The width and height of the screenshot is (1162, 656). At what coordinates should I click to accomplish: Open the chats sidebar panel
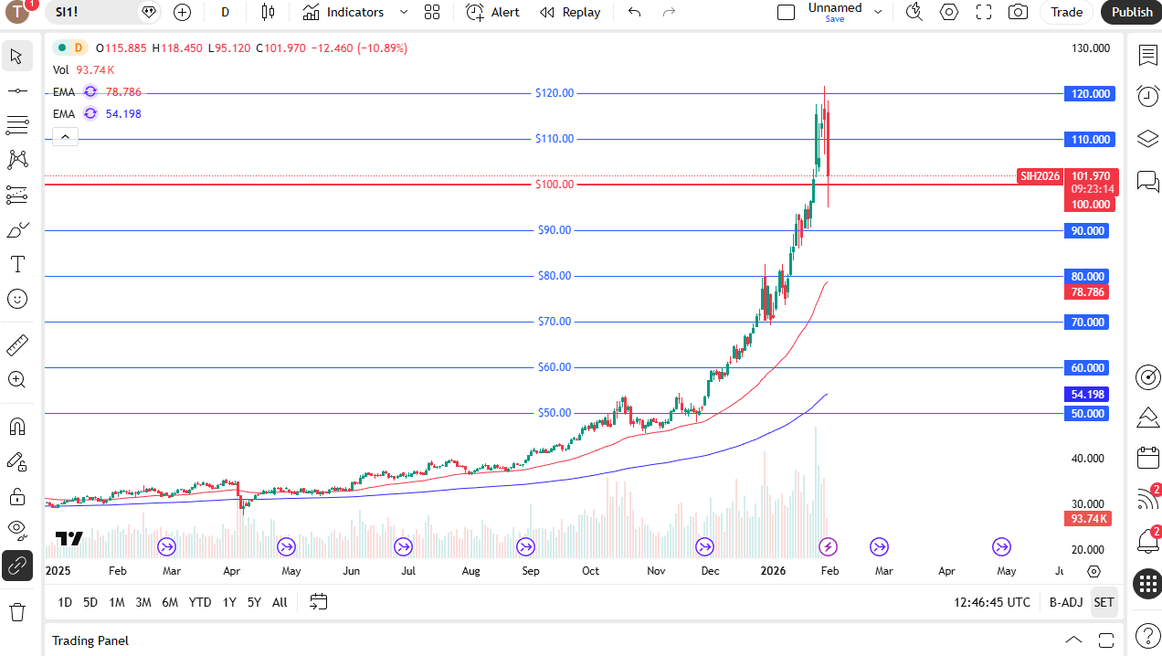tap(1147, 181)
